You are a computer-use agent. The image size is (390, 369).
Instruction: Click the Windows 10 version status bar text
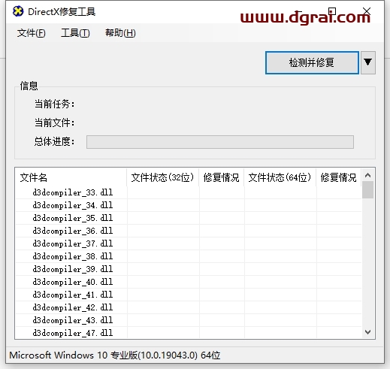click(115, 355)
